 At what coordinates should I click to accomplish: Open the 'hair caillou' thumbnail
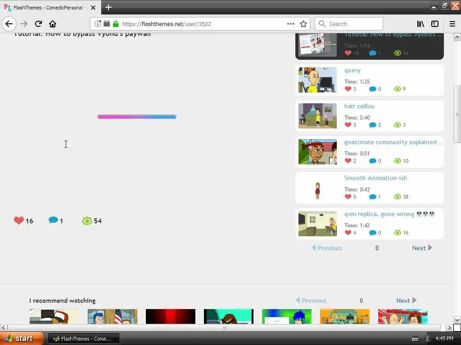(317, 116)
